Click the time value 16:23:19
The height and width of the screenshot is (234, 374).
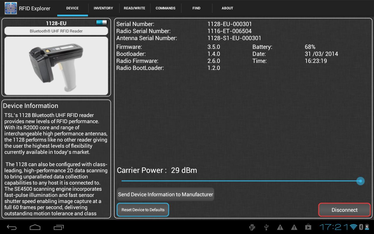pos(316,61)
